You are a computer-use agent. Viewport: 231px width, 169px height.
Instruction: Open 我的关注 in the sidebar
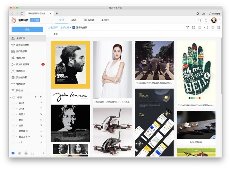point(27,71)
